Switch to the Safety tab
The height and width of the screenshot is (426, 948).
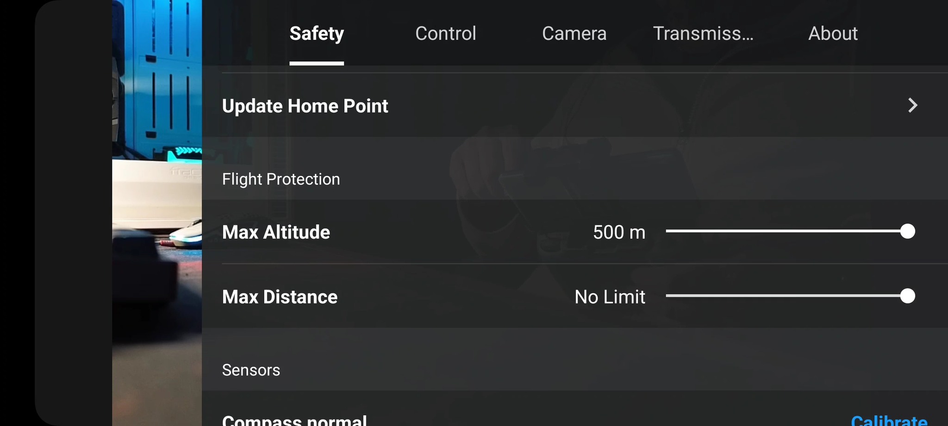pos(317,33)
